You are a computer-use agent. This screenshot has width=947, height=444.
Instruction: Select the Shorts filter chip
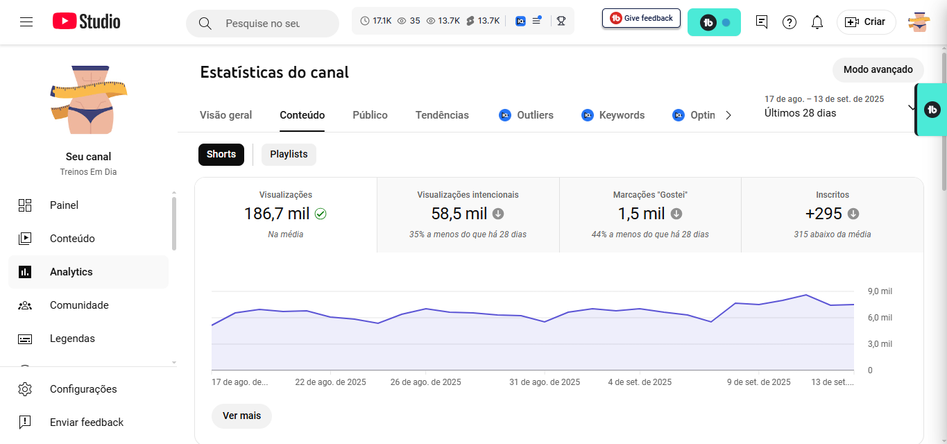(x=221, y=154)
